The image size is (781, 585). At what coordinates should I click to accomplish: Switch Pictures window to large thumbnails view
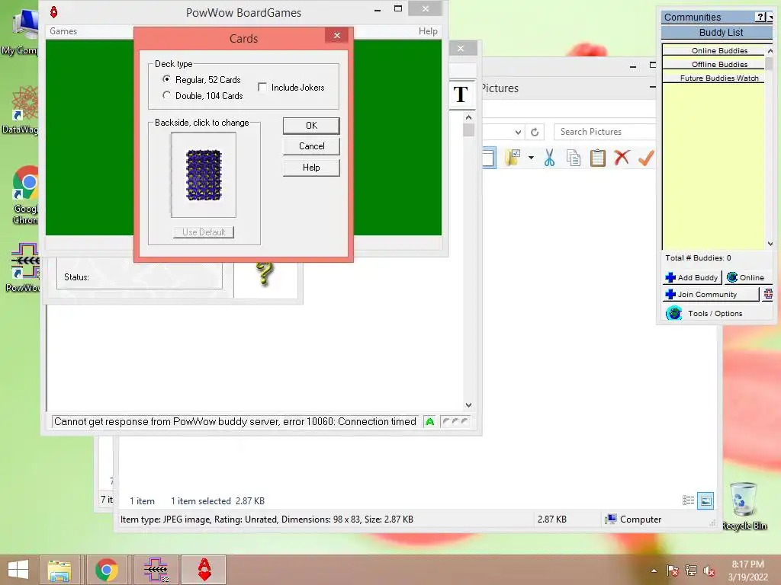(x=705, y=500)
